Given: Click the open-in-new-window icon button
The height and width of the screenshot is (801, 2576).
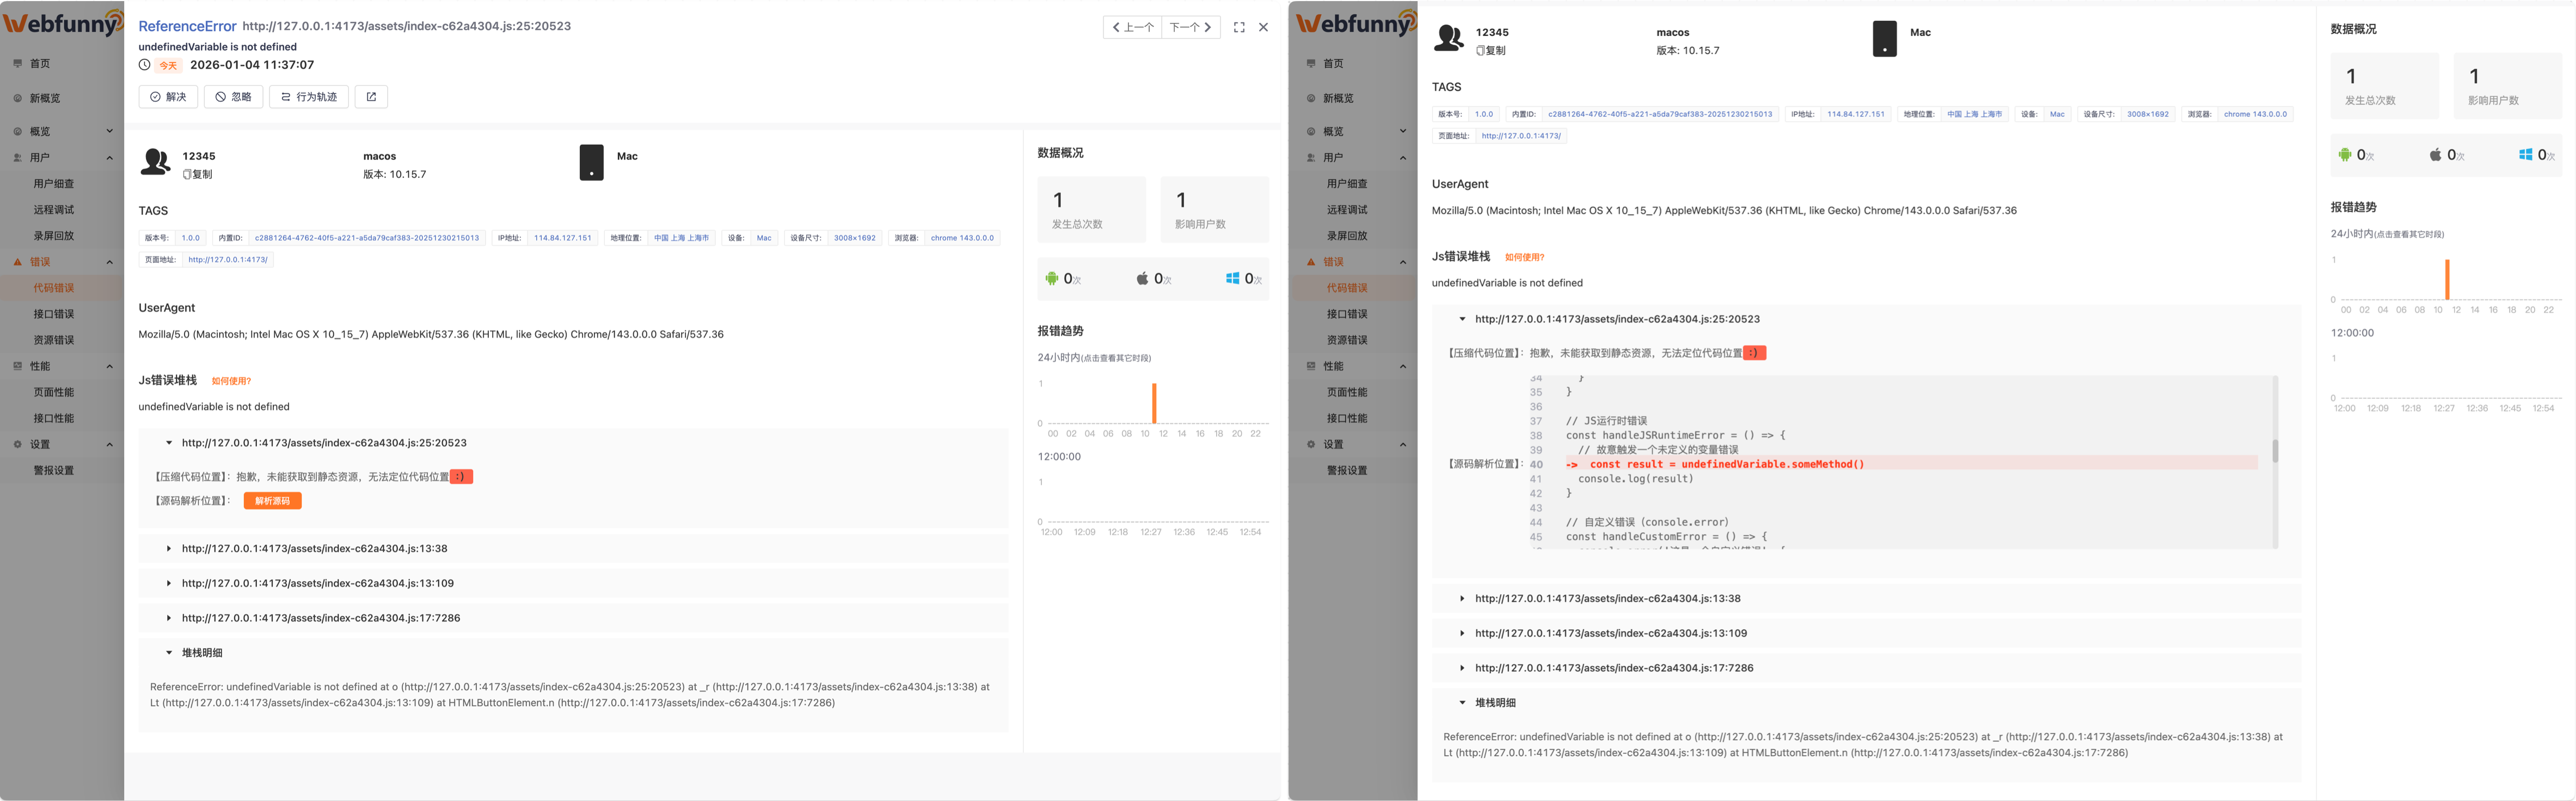Looking at the screenshot, I should click(x=371, y=97).
